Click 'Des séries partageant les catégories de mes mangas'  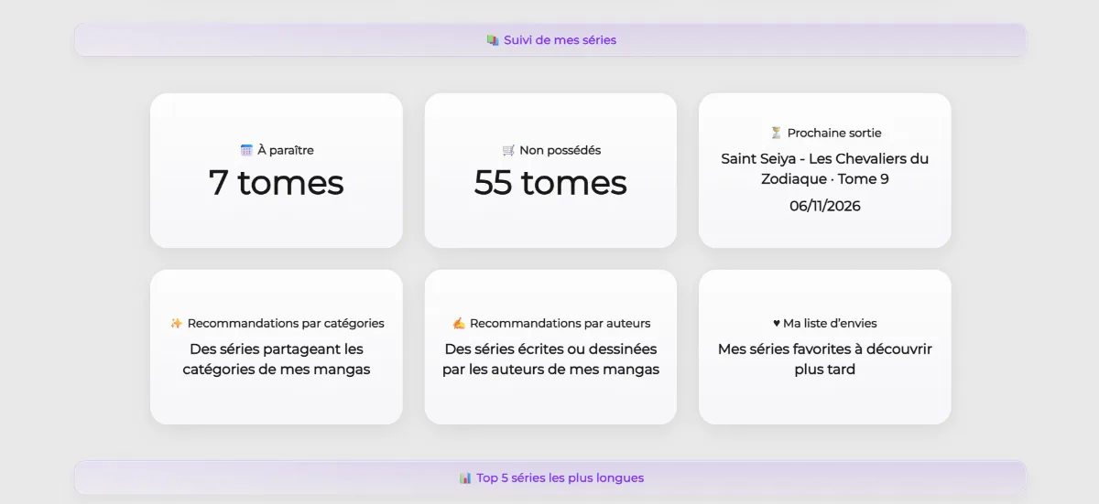point(277,359)
